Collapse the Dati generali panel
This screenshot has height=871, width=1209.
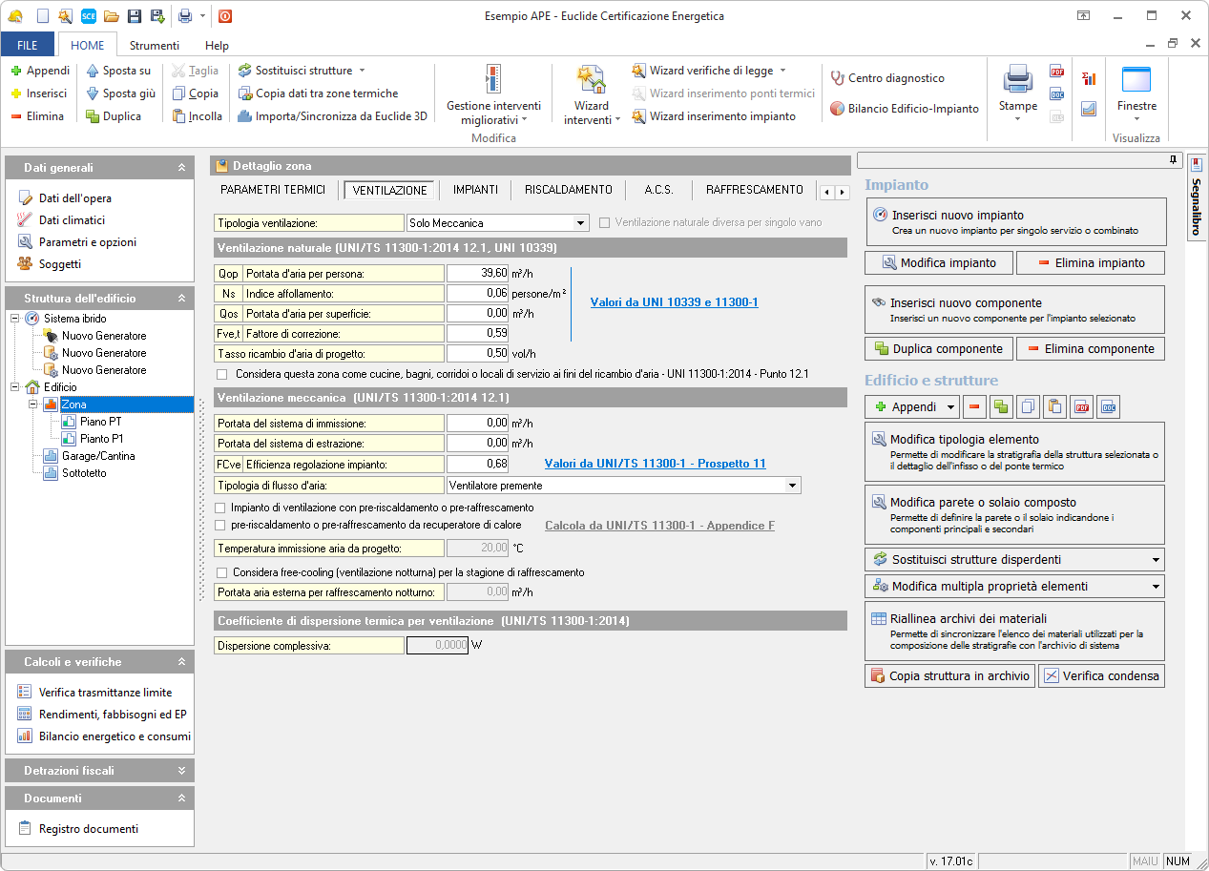click(181, 168)
